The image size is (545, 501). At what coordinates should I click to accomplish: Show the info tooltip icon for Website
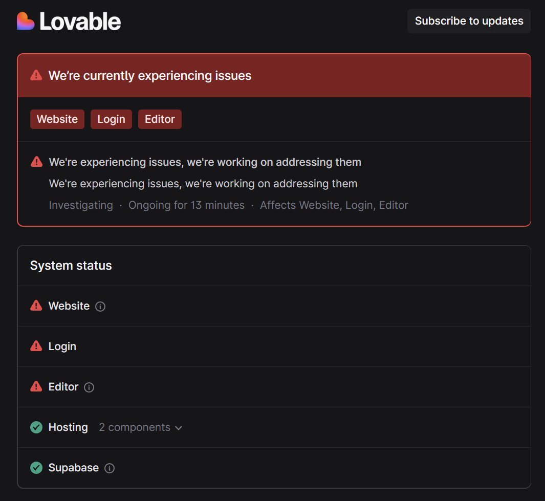(x=100, y=307)
